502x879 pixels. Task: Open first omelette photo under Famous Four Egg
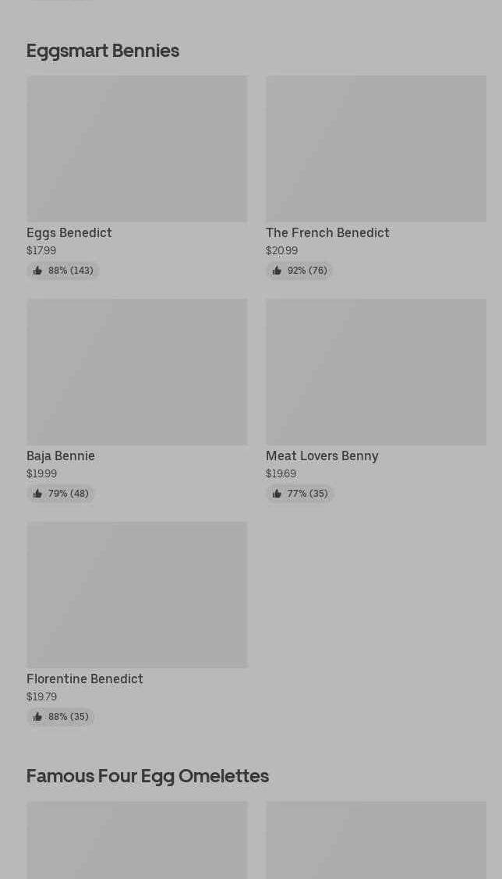[136, 840]
